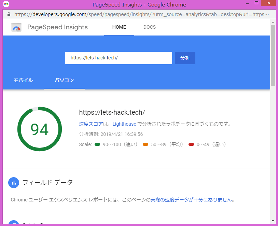Minimize the Chrome window
278x226 pixels.
[247, 3]
